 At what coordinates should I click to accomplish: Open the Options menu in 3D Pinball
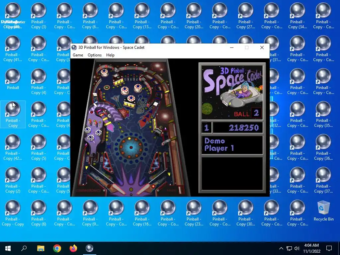95,55
